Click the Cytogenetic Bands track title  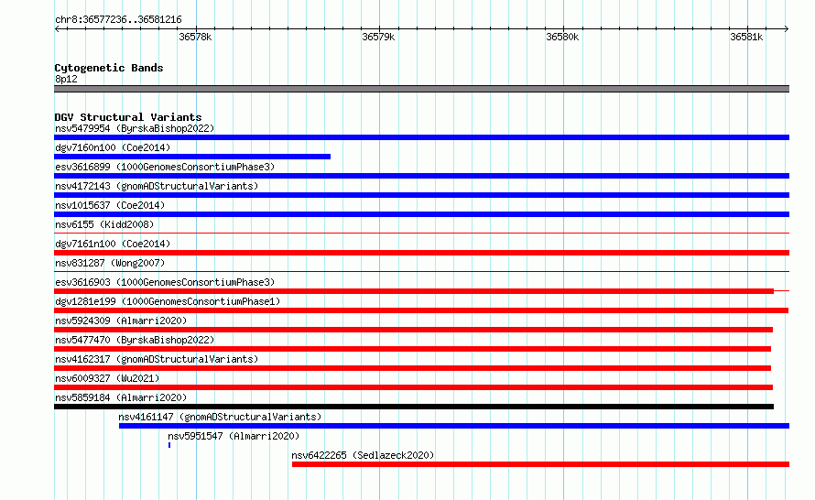point(109,68)
